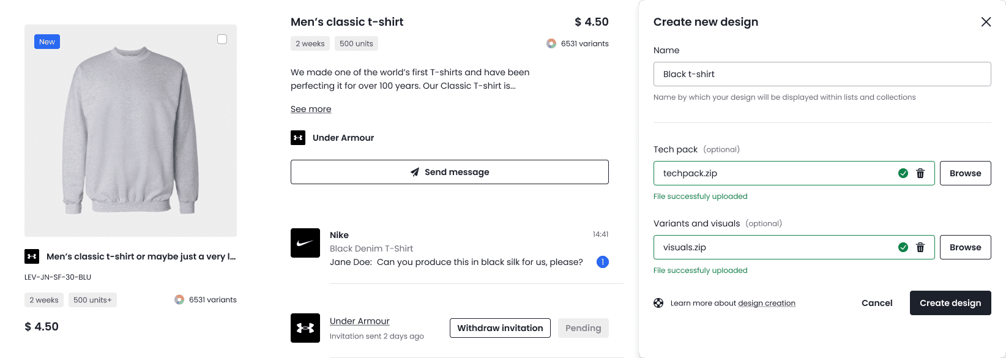Tick the checkbox on the product image
The image size is (1006, 358).
pos(222,39)
